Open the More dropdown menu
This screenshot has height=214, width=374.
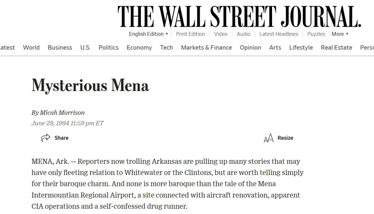pyautogui.click(x=340, y=34)
